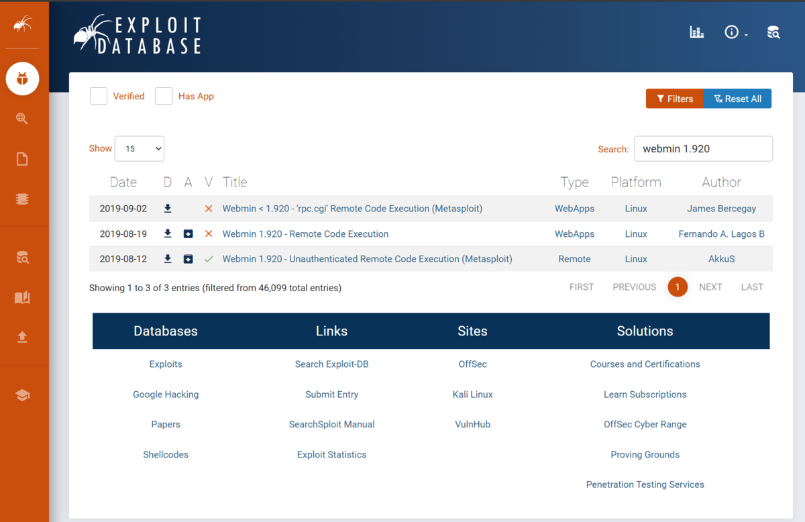The image size is (805, 522).
Task: Open the Unauthenticated Remote Code Execution title
Action: pyautogui.click(x=368, y=259)
